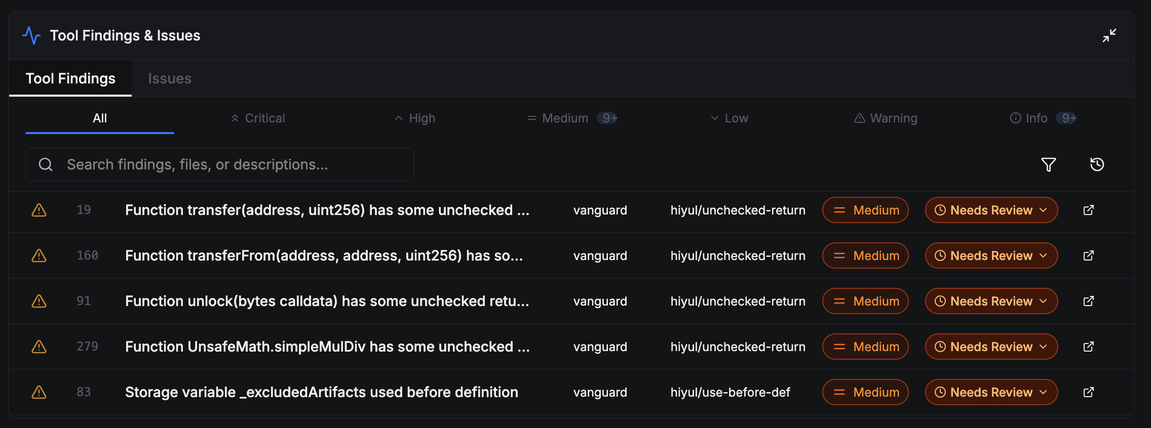
Task: Select the Tool Findings tab
Action: (70, 78)
